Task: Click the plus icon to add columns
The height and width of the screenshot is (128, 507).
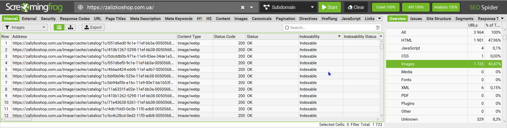Action: pyautogui.click(x=381, y=36)
